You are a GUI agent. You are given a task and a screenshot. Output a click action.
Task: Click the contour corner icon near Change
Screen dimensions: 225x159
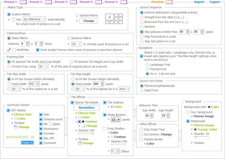tap(83, 126)
